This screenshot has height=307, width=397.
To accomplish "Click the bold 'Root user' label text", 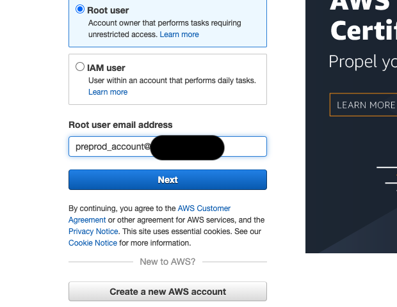I will (108, 10).
